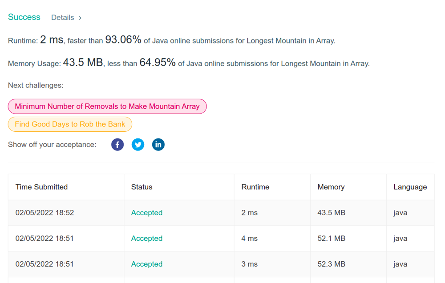Select the 02/05/2022 18:52 timestamp cell
Viewport: 445px width, 283px height.
pos(44,213)
